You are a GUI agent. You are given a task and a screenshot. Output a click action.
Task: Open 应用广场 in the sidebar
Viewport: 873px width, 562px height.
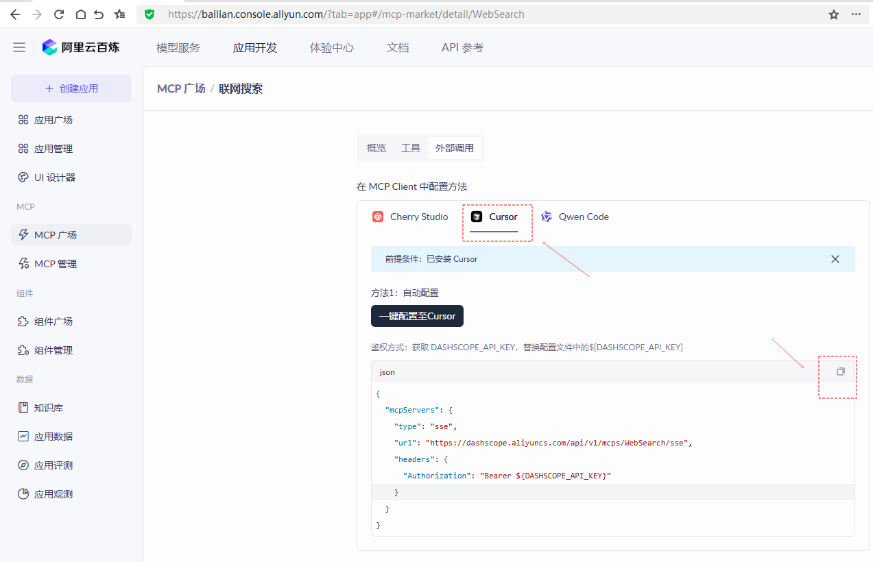71,120
